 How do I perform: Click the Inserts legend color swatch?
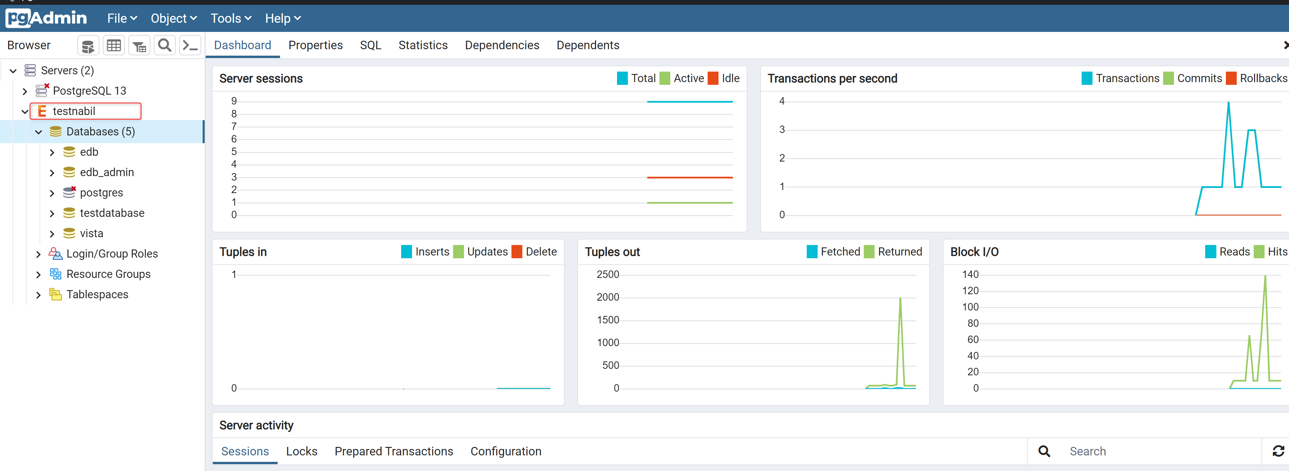(x=406, y=252)
